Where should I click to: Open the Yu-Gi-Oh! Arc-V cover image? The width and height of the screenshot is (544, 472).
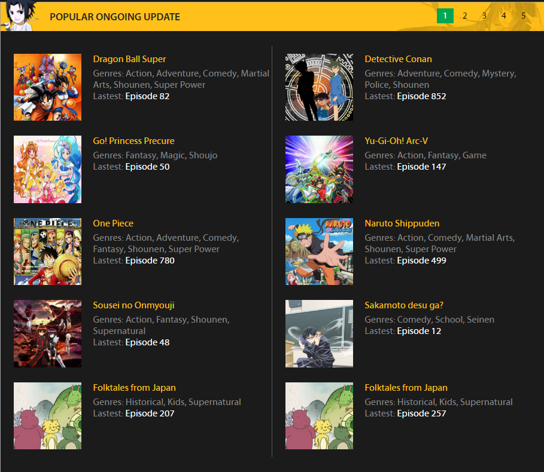[x=319, y=169]
